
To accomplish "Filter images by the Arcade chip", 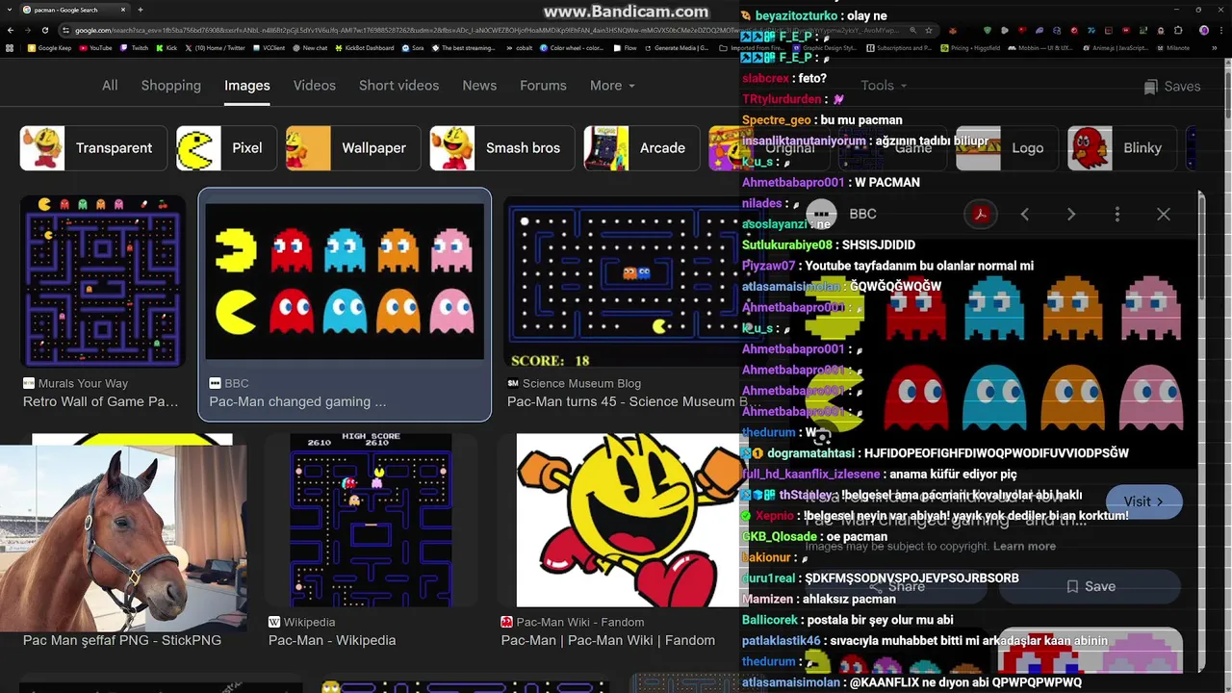I will point(642,148).
